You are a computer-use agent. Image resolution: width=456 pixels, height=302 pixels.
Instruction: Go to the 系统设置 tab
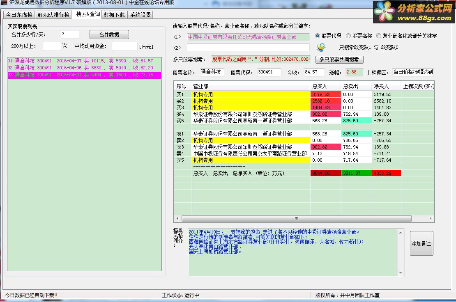coord(140,15)
